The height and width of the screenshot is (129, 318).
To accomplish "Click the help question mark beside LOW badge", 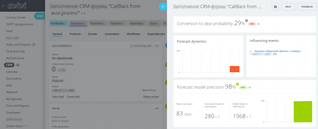I will pyautogui.click(x=259, y=24).
